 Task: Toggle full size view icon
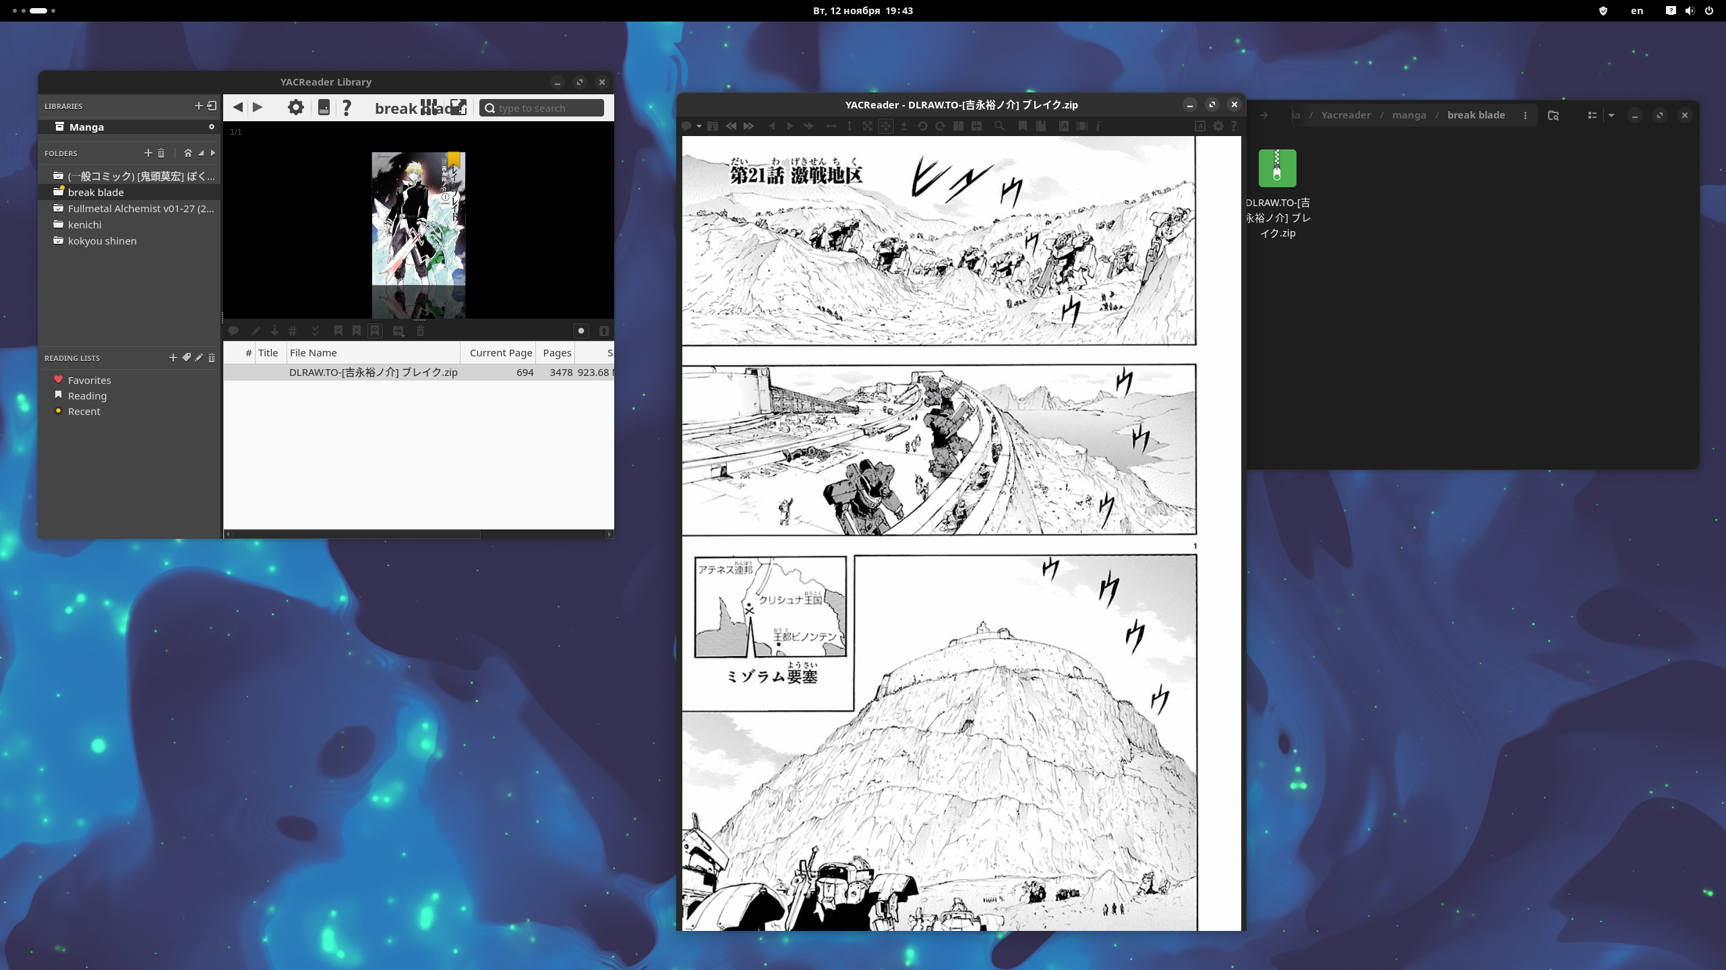(868, 126)
